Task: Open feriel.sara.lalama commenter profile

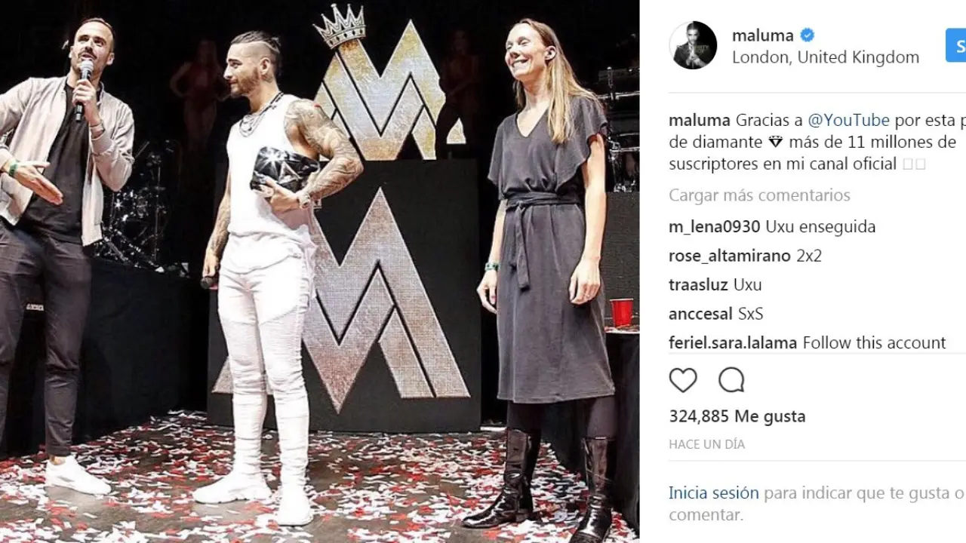Action: click(x=733, y=342)
